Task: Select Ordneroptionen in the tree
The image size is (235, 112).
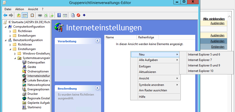Action: point(38,71)
